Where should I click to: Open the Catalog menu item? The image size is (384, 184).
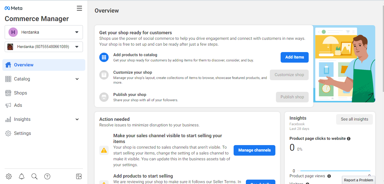[x=44, y=79]
